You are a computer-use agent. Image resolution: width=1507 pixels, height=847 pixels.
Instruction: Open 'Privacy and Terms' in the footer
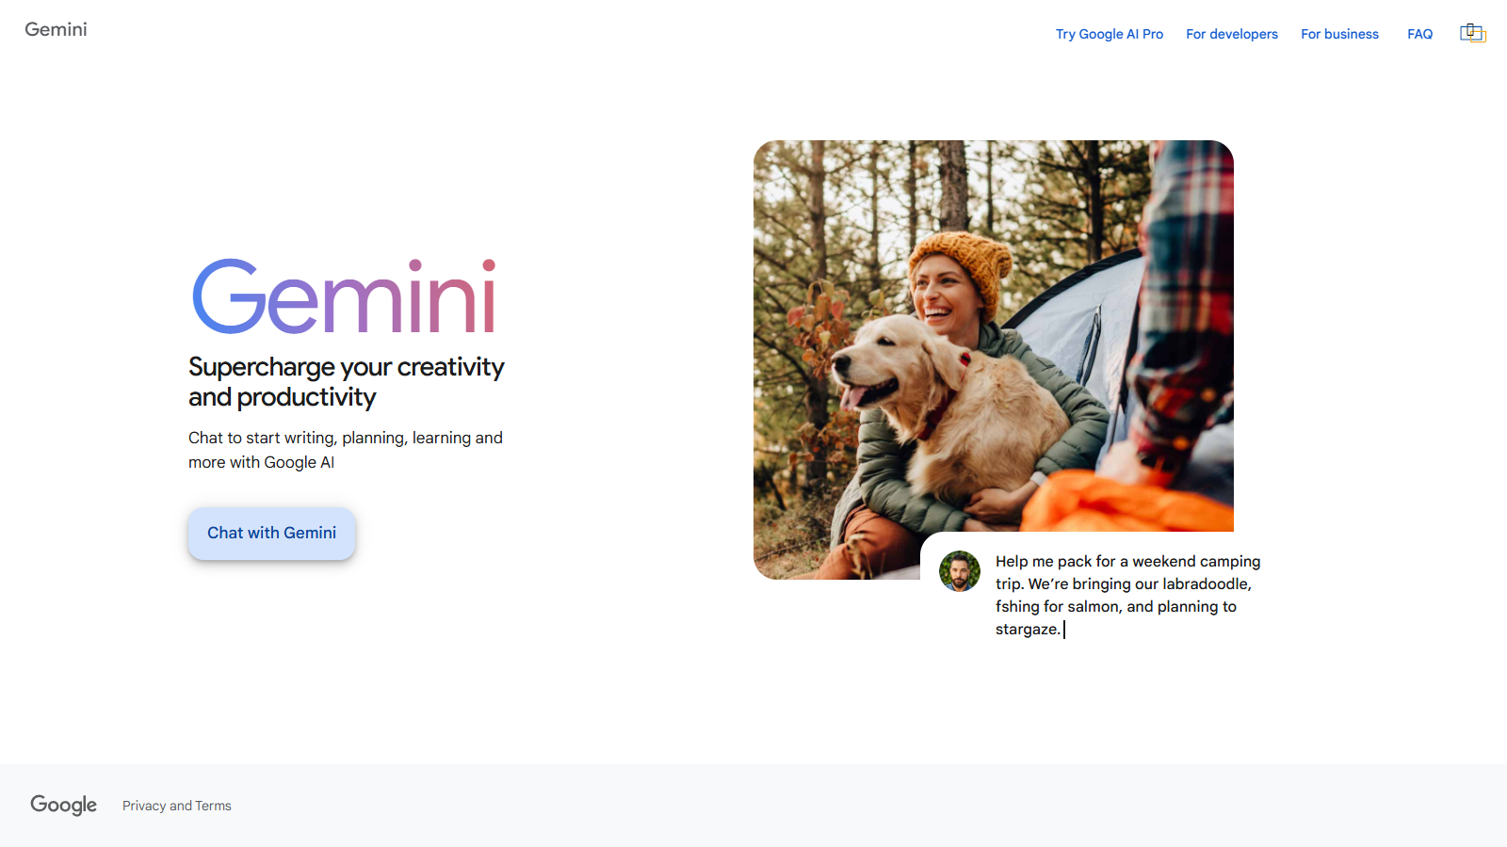(176, 806)
